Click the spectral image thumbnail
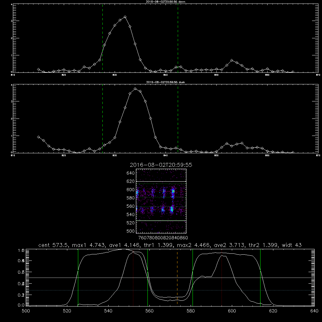Image resolution: width=322 pixels, height=322 pixels. pos(161,201)
